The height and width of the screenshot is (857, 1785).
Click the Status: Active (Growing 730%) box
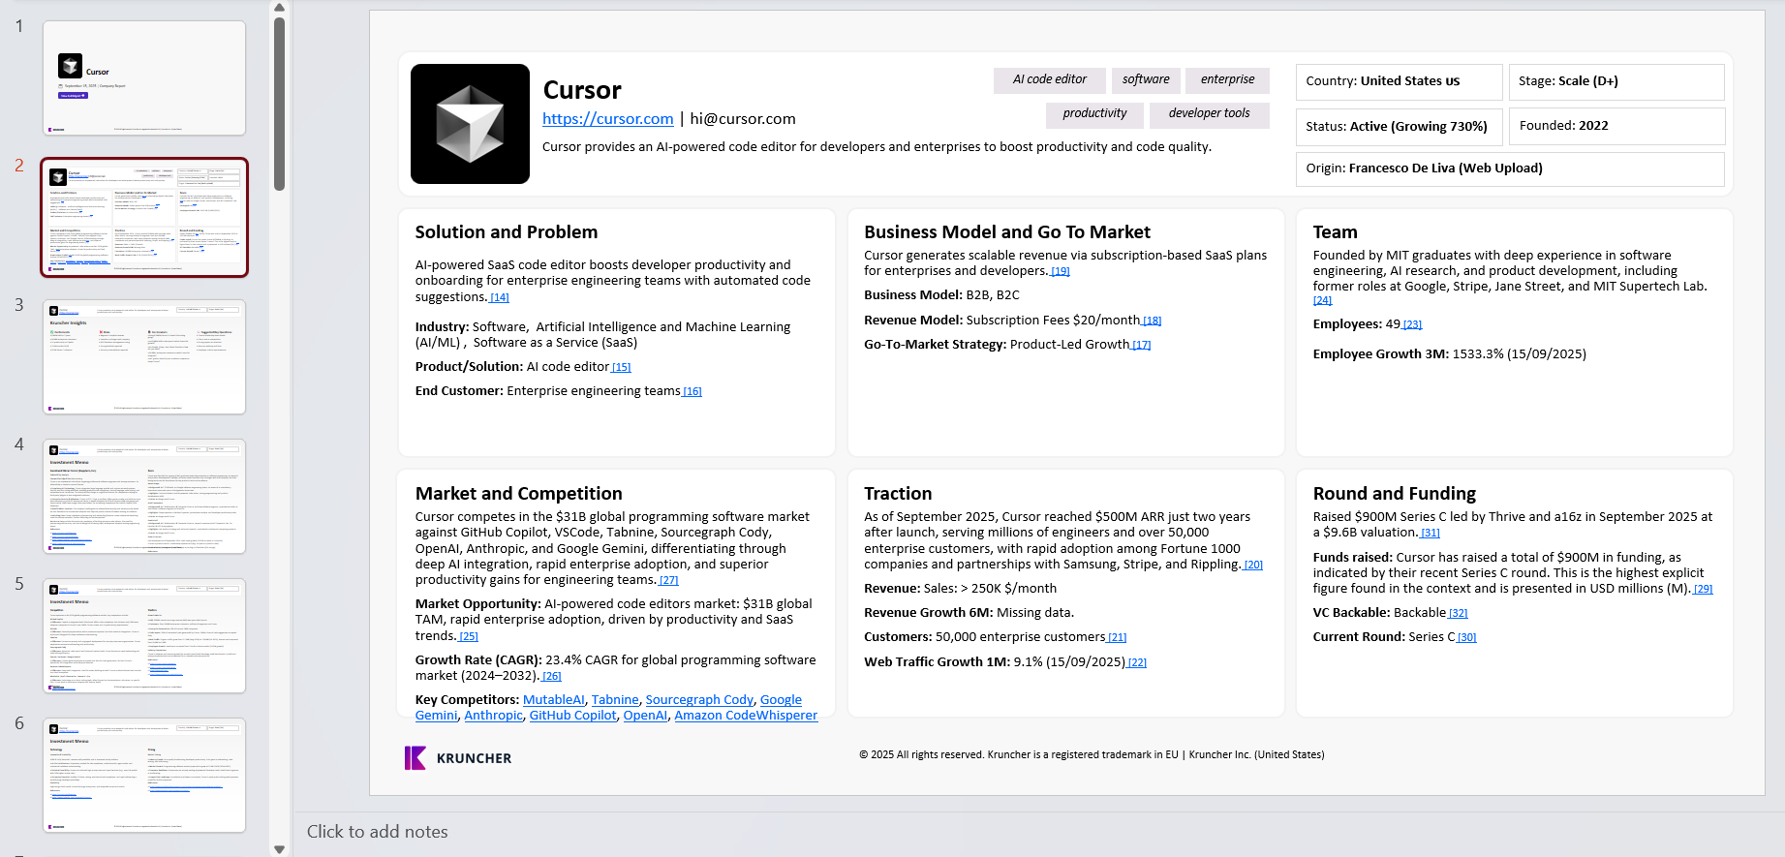point(1399,127)
